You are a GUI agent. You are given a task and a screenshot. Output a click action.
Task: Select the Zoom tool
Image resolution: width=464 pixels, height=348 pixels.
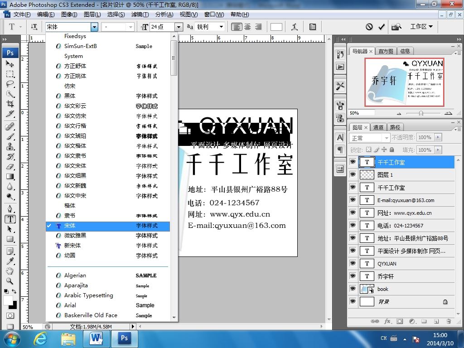tap(10, 281)
